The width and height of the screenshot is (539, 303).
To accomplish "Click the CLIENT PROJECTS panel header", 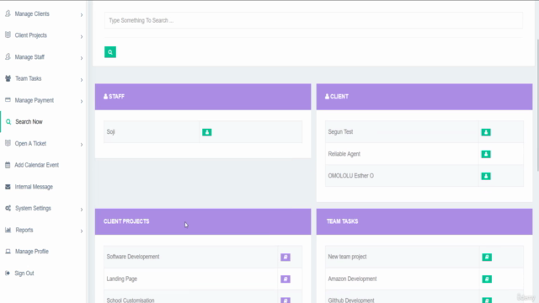I will 203,221.
